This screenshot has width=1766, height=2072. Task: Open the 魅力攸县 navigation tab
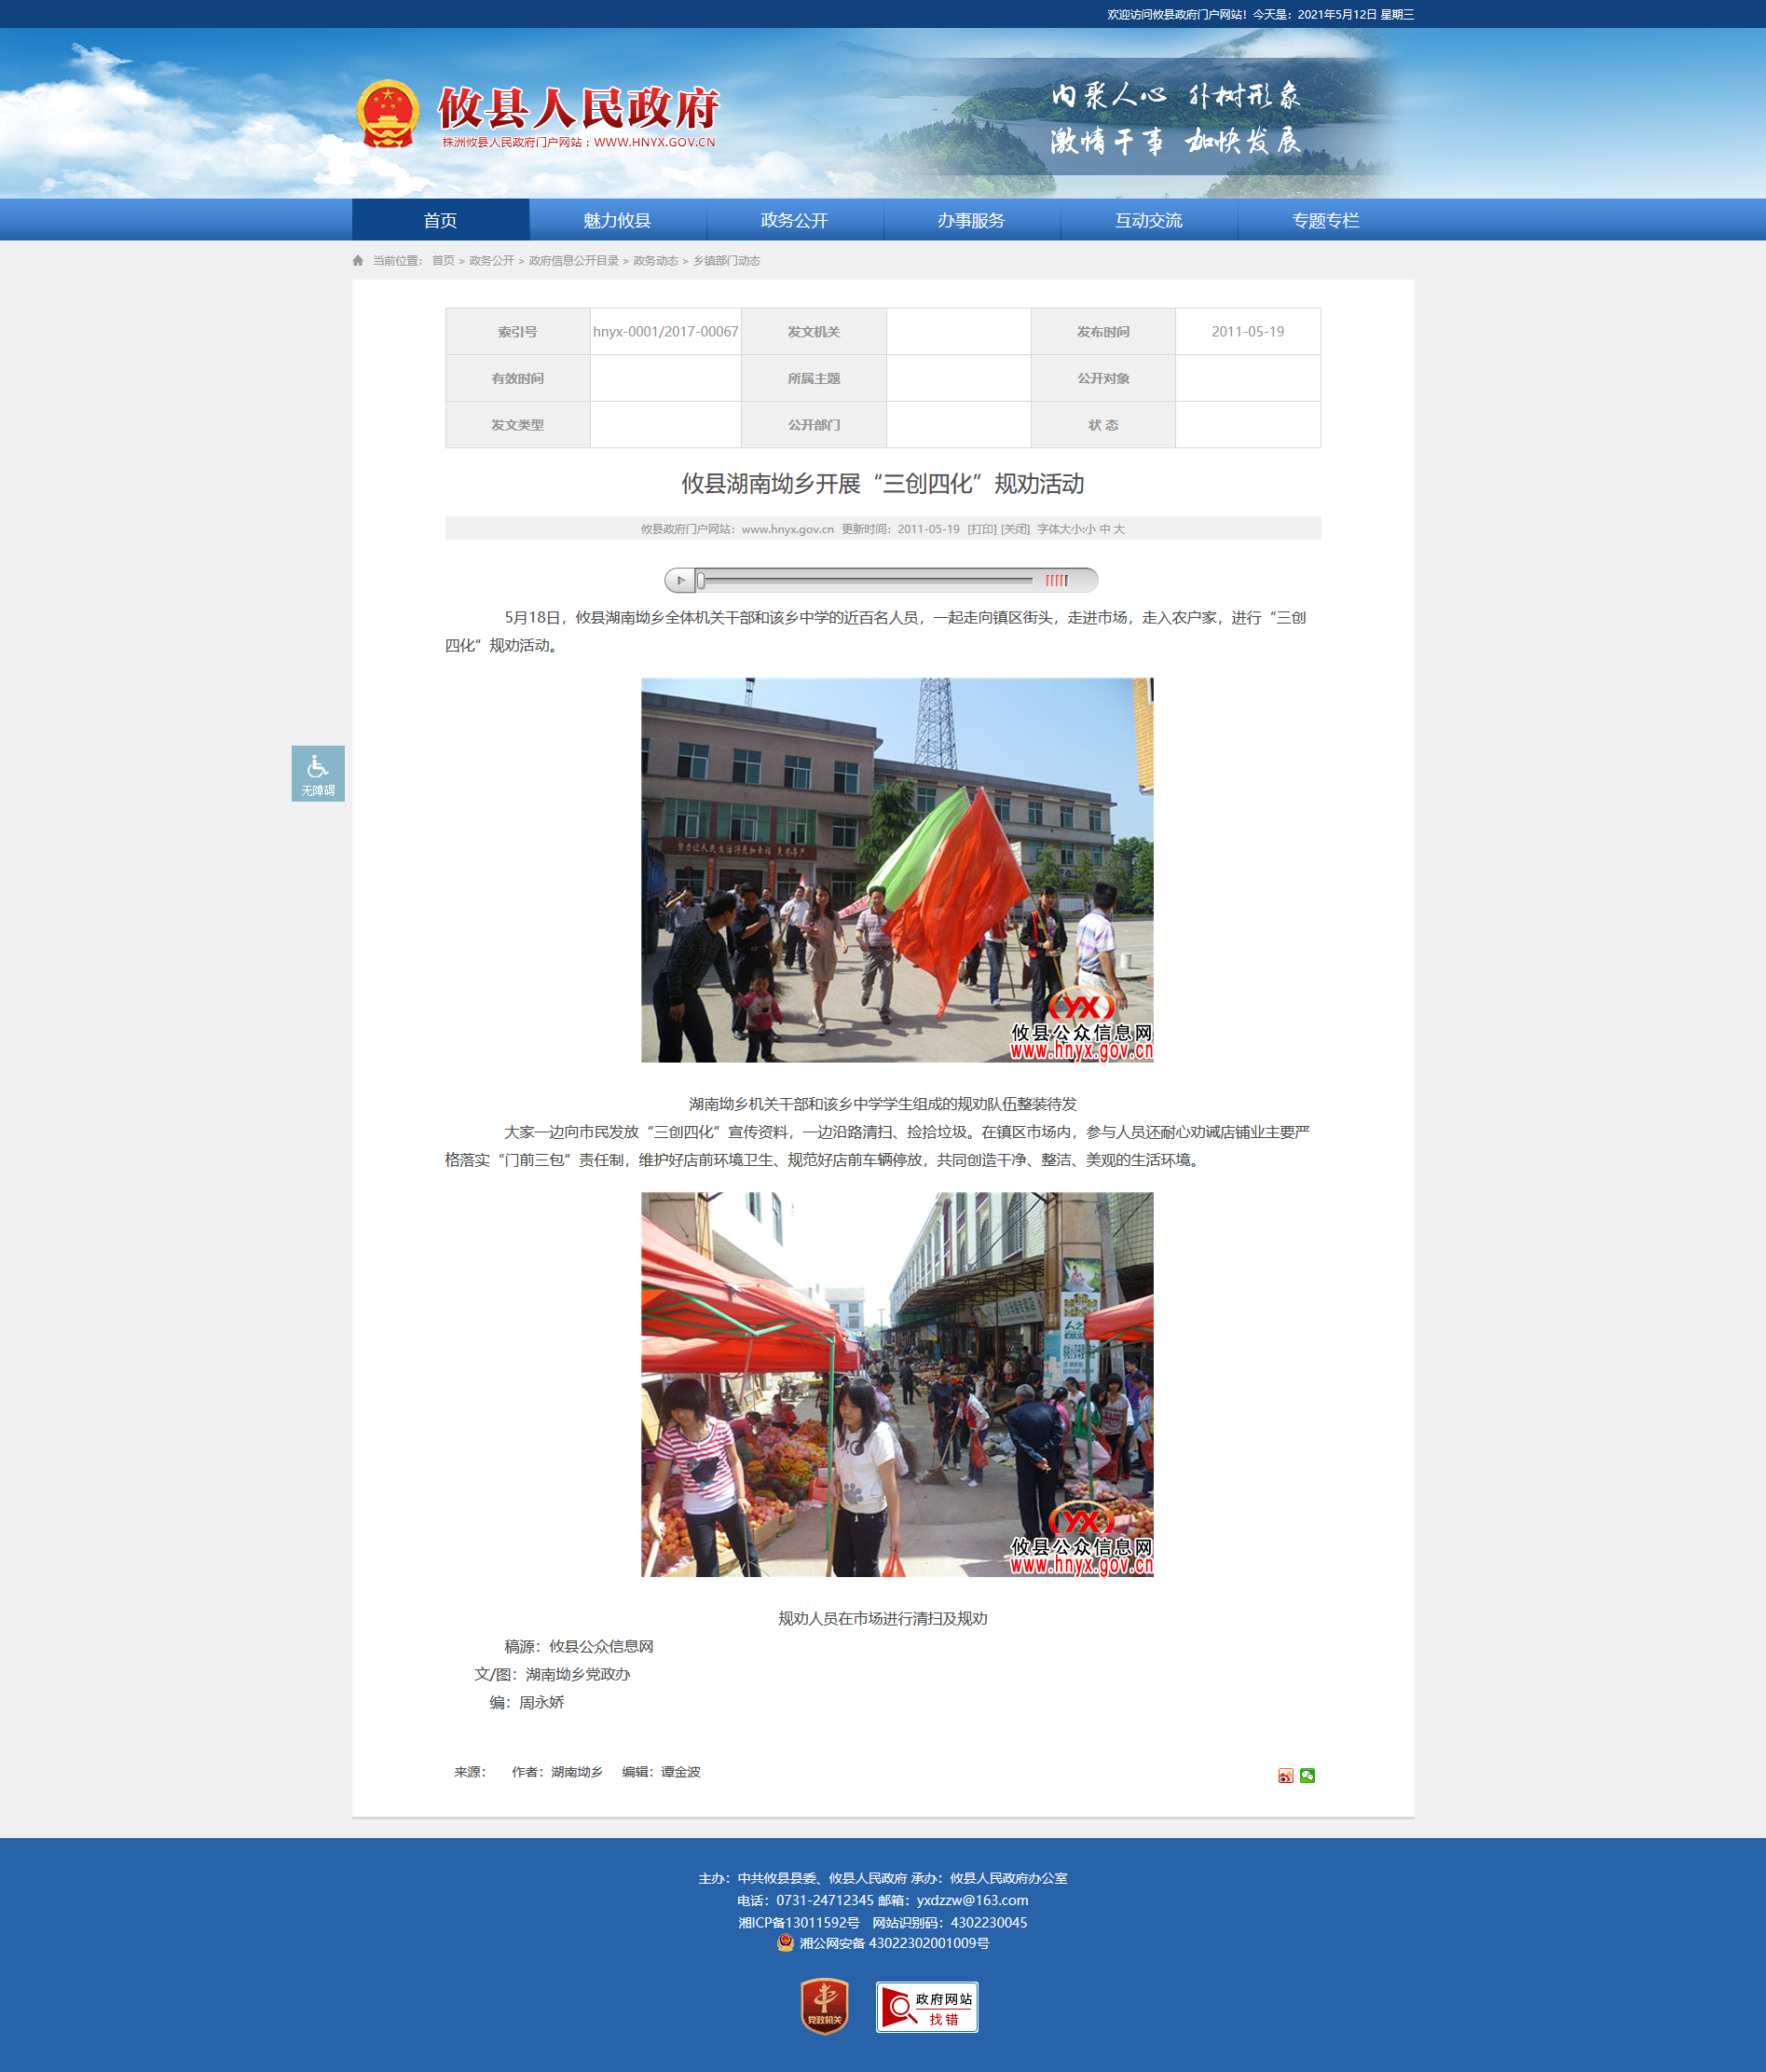[617, 220]
